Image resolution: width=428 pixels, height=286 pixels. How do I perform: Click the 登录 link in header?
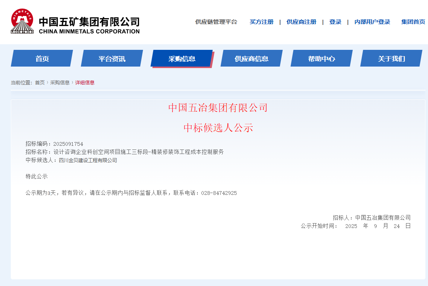[x=335, y=22]
